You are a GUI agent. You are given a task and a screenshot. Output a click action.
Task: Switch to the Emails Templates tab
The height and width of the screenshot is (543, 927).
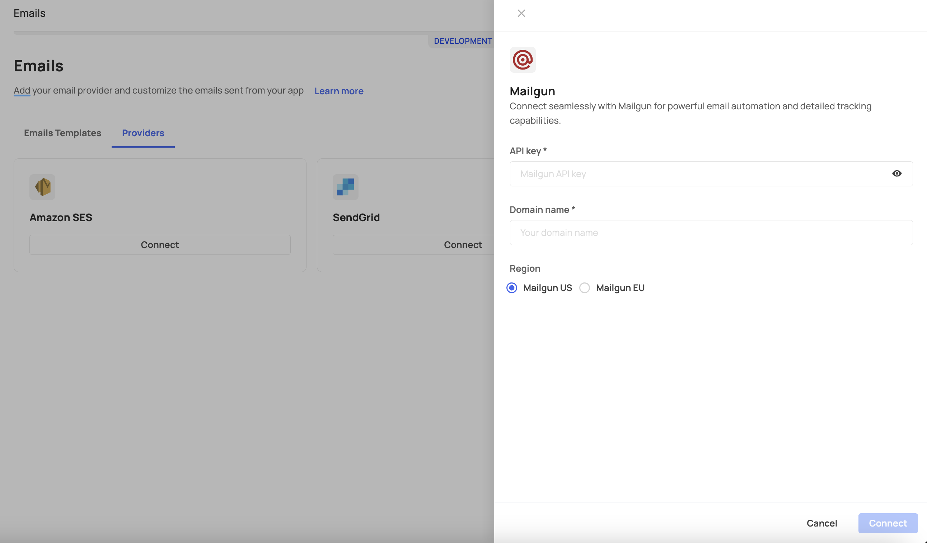62,133
